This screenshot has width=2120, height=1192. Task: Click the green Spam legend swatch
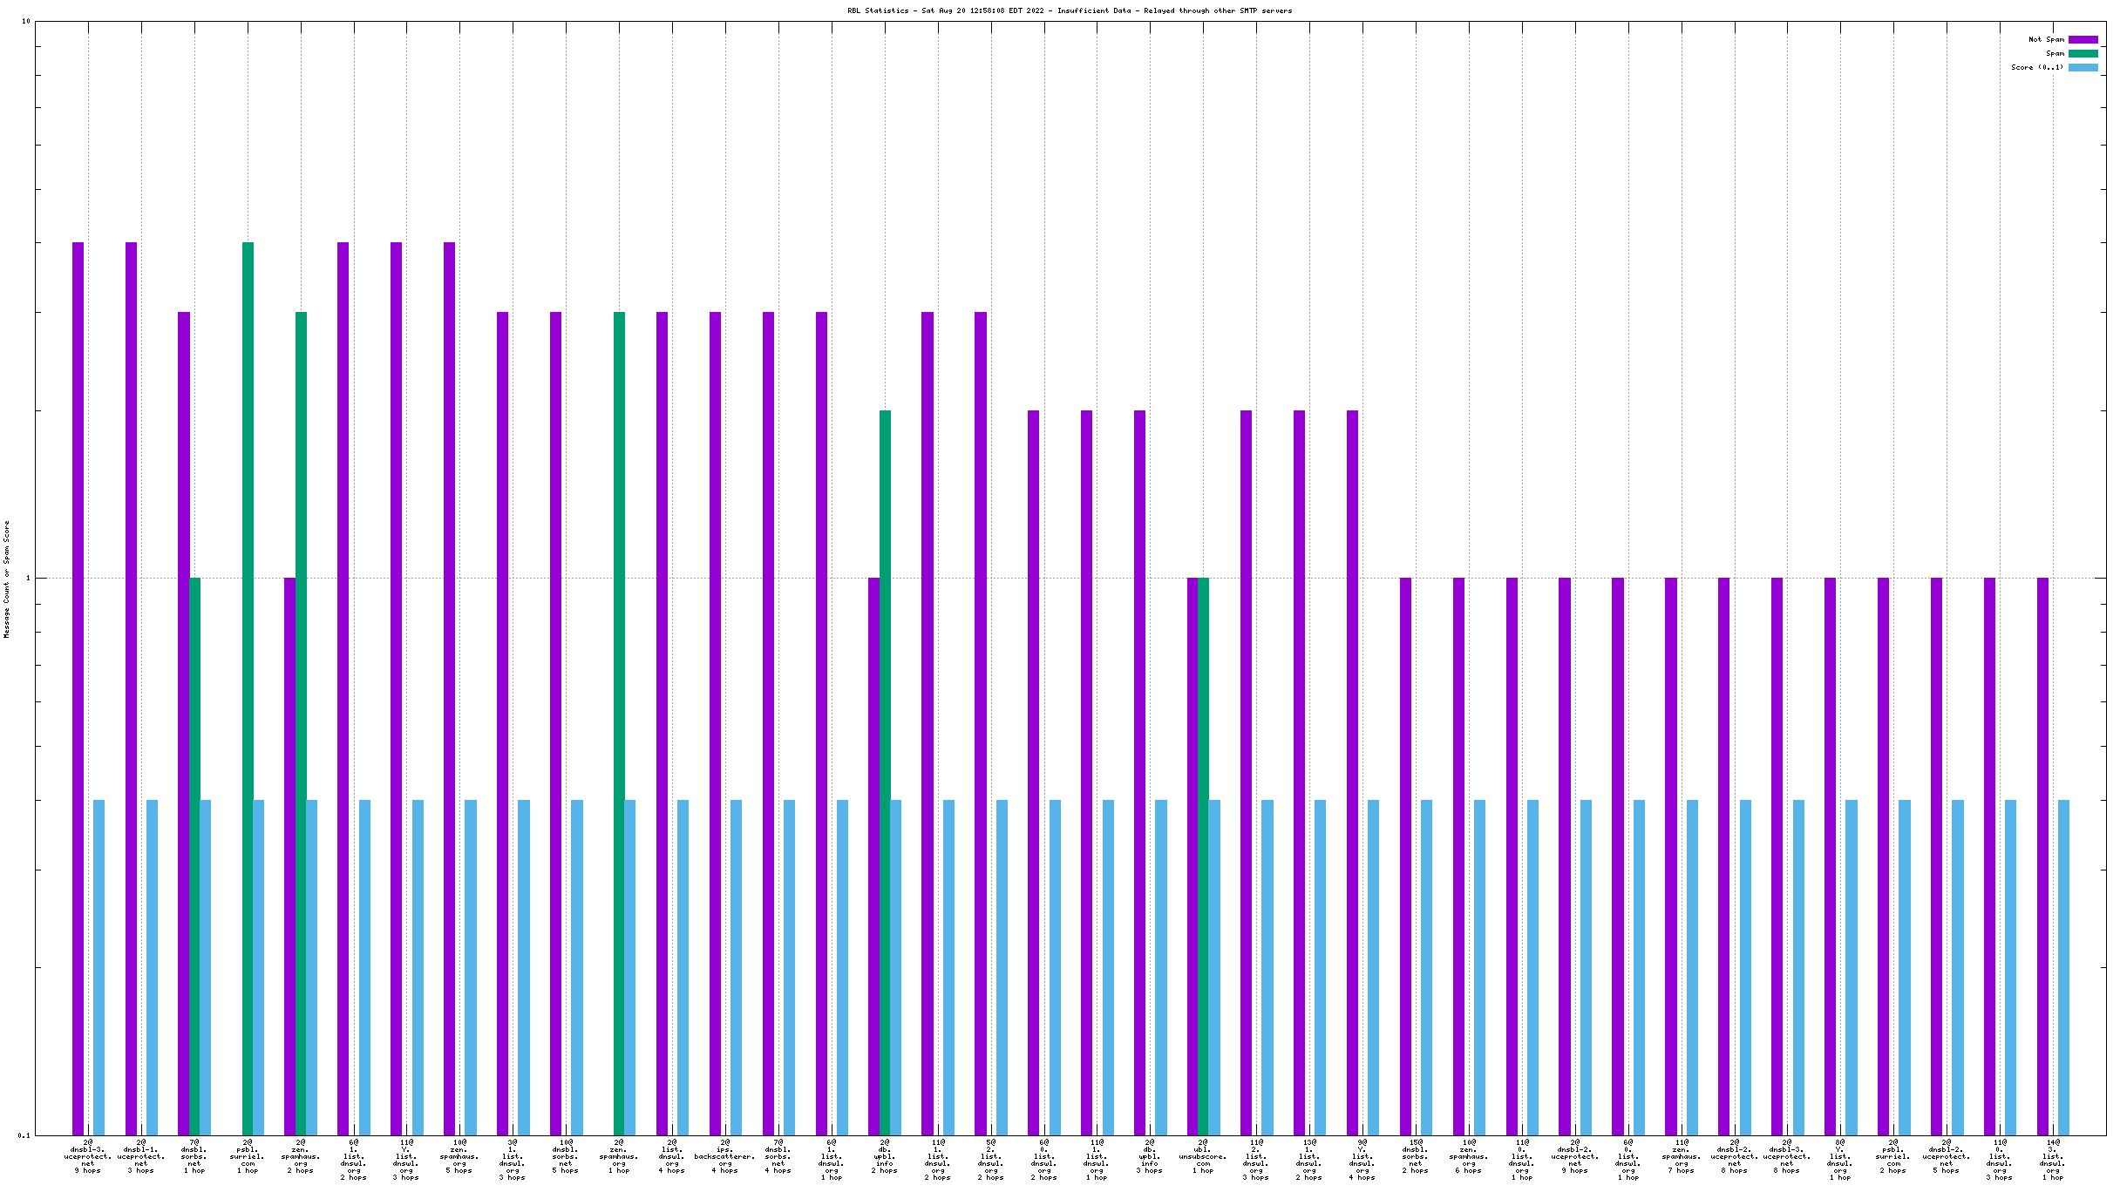point(2083,53)
